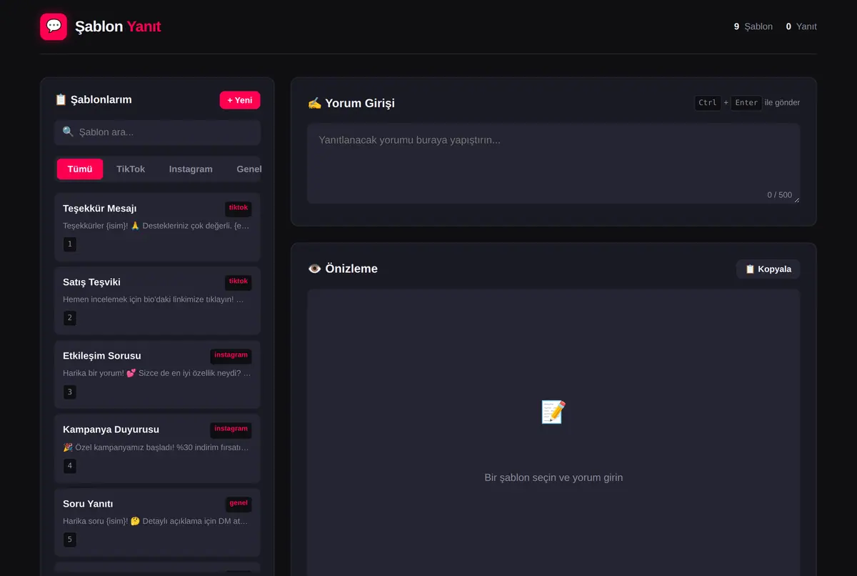857x576 pixels.
Task: Click shortcut number 3 on Etkileşim Sorusu
Action: pos(69,392)
